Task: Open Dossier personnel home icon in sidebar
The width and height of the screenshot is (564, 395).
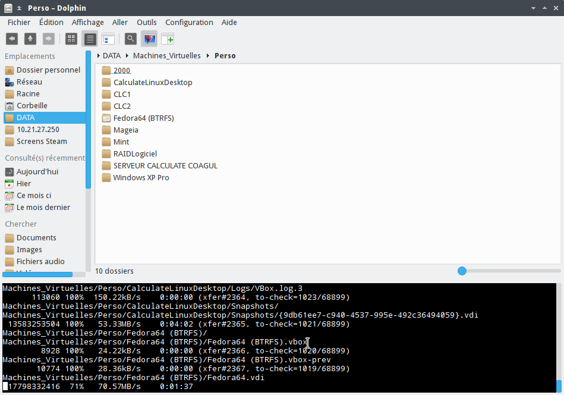Action: point(10,70)
